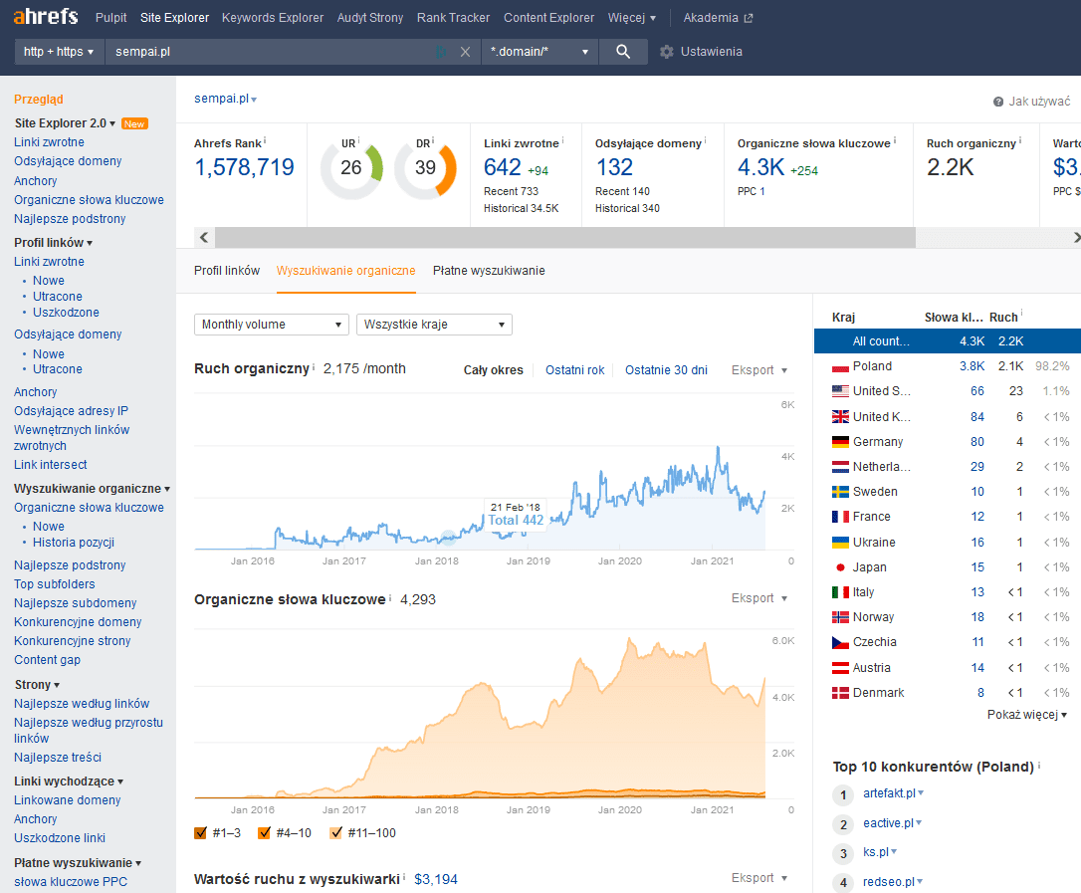Click the DR 39 donut chart

425,168
